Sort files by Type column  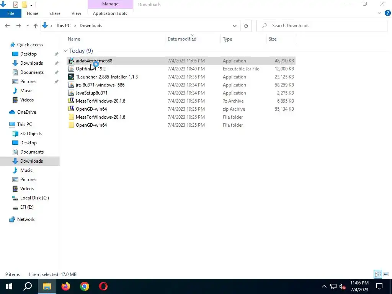(x=227, y=39)
